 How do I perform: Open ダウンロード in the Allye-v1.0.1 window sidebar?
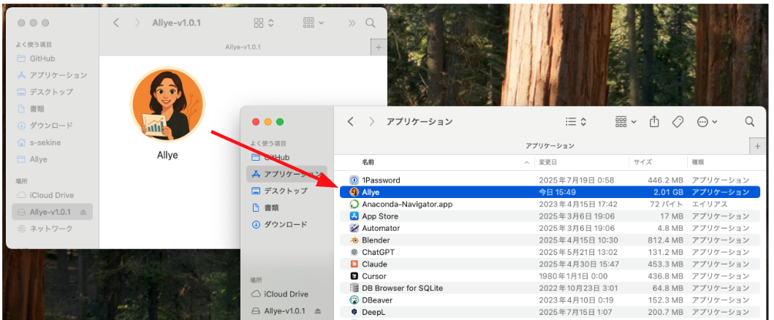(45, 125)
